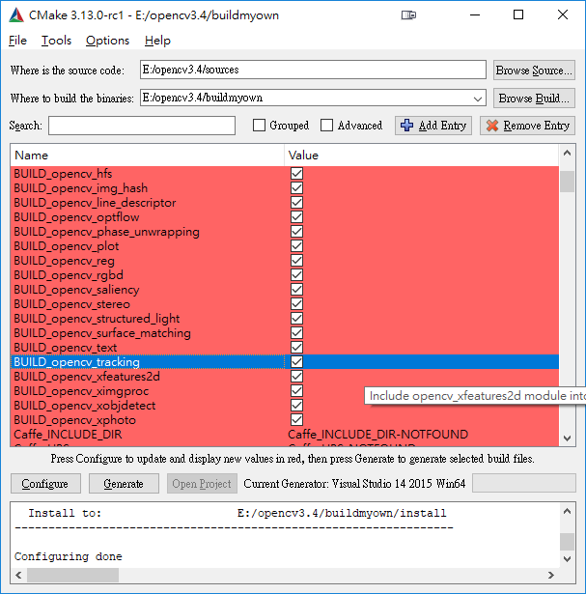Viewport: 586px width, 594px height.
Task: Uncheck BUILD_opencv_xobjdetect checkbox
Action: [x=296, y=405]
